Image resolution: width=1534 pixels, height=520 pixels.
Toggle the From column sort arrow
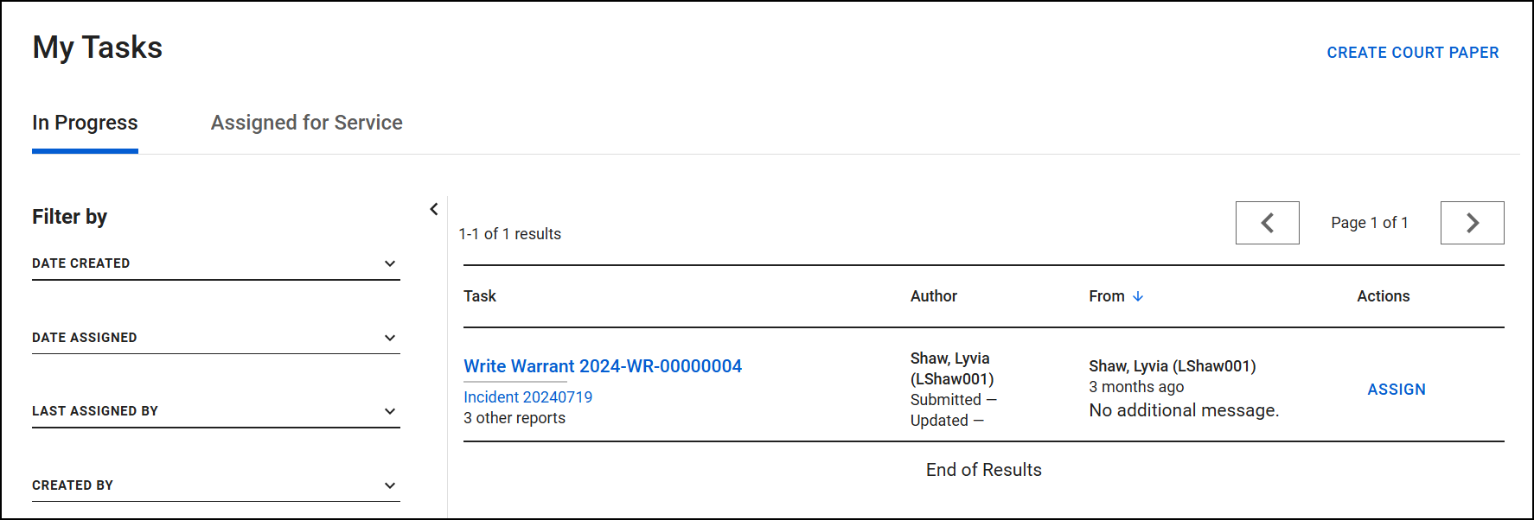pyautogui.click(x=1138, y=296)
